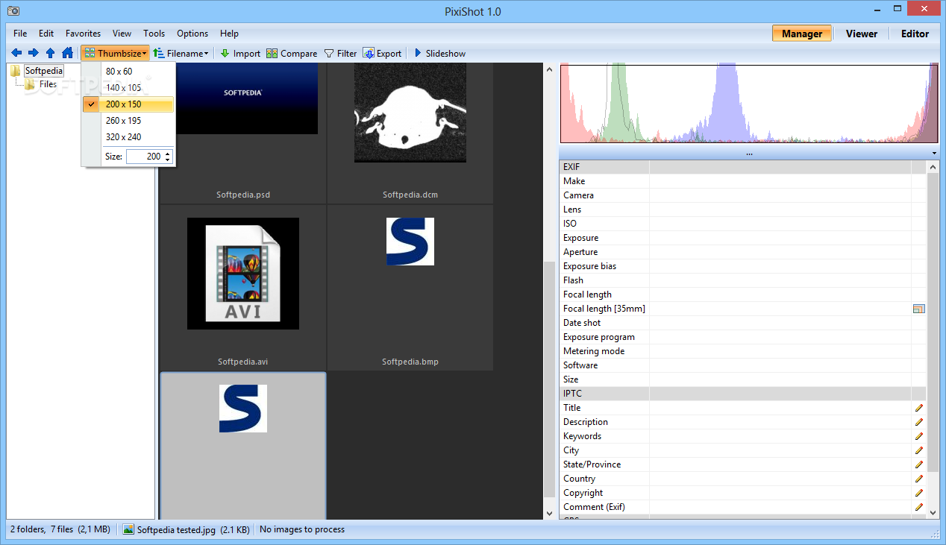Click the camera icon in title bar
Screen dimensions: 946x545
pos(13,11)
